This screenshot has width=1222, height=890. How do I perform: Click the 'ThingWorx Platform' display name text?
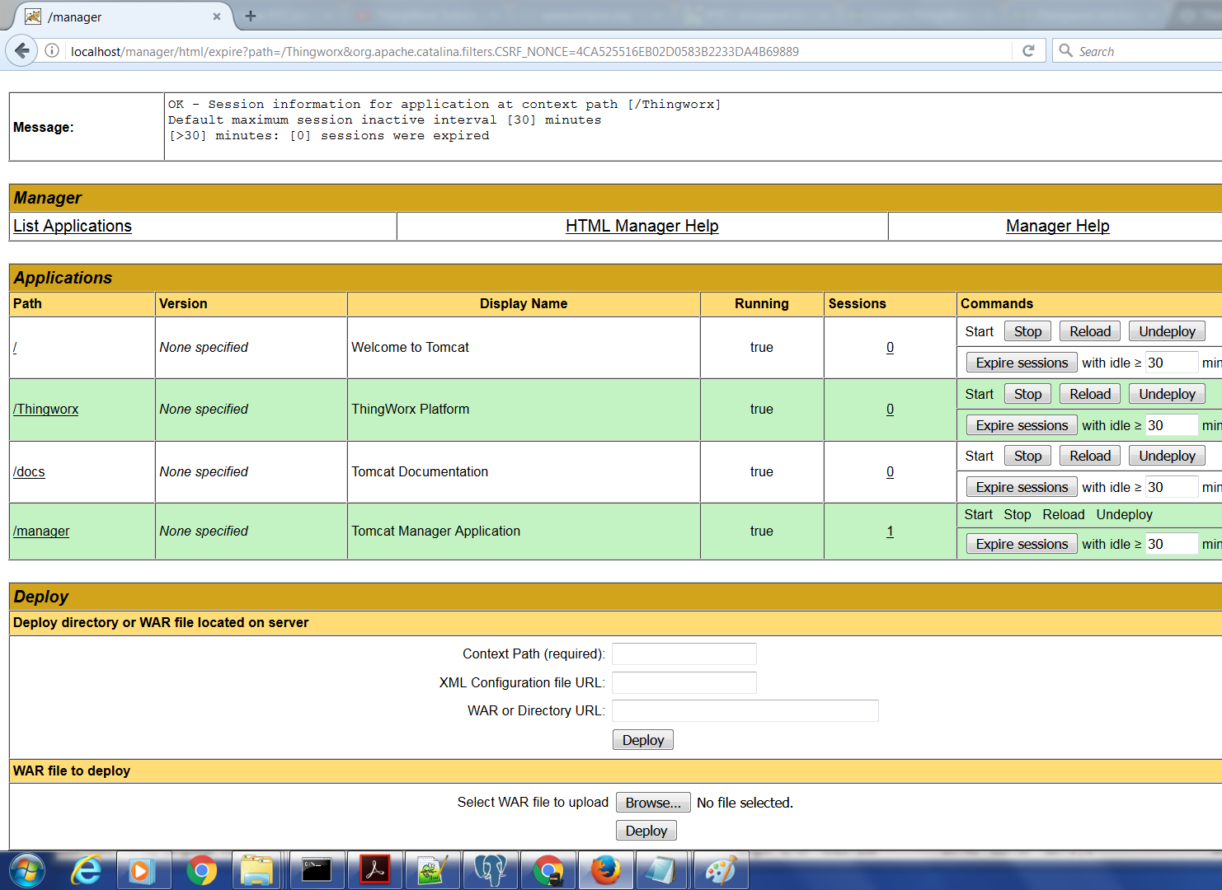click(x=411, y=410)
